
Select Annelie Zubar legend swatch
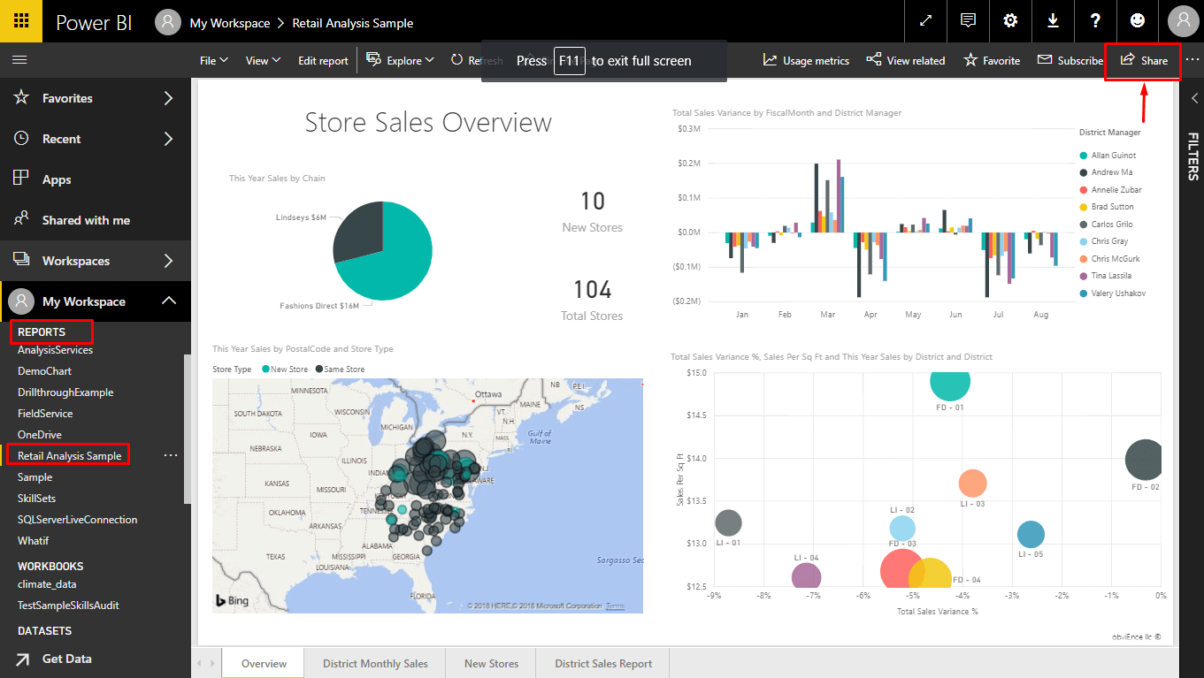[1083, 190]
